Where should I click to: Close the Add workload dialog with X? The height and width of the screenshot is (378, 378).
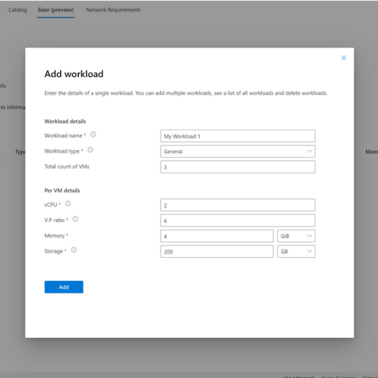pos(344,58)
